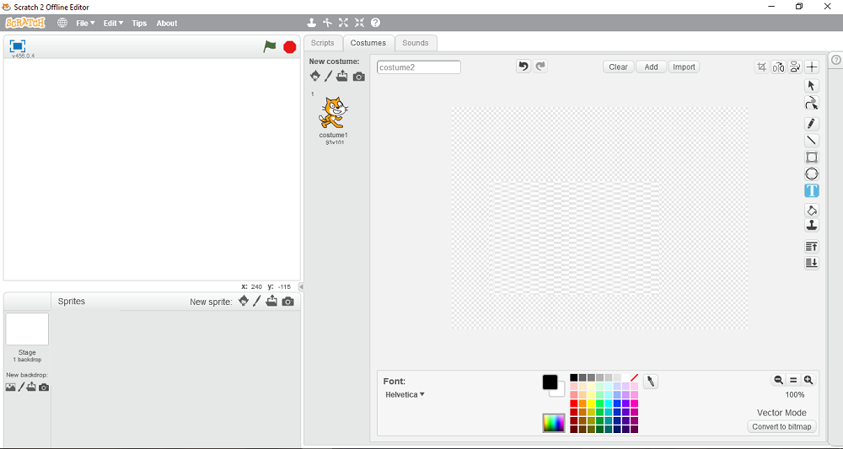This screenshot has width=843, height=449.
Task: Select the Ellipse tool
Action: pos(812,174)
